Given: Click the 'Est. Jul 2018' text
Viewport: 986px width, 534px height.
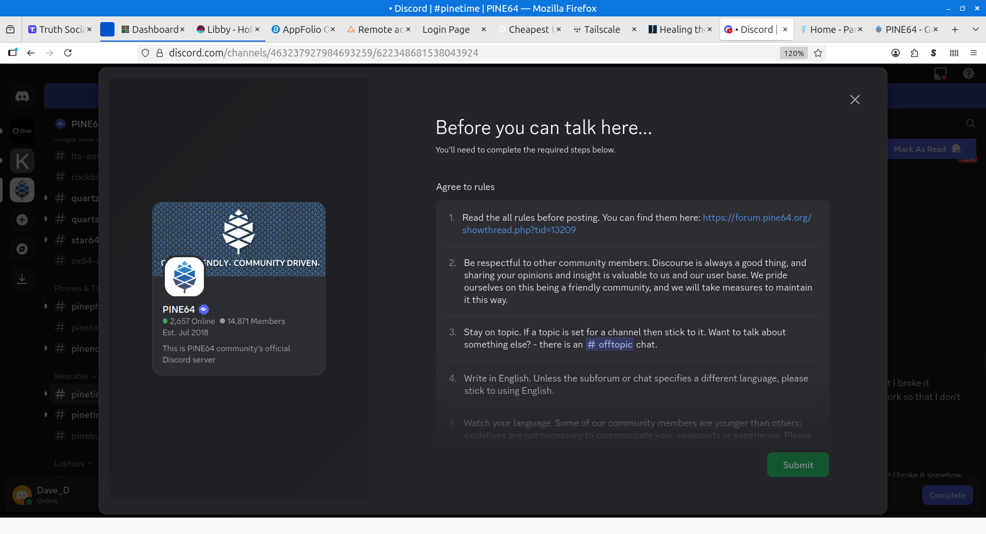Looking at the screenshot, I should [185, 332].
